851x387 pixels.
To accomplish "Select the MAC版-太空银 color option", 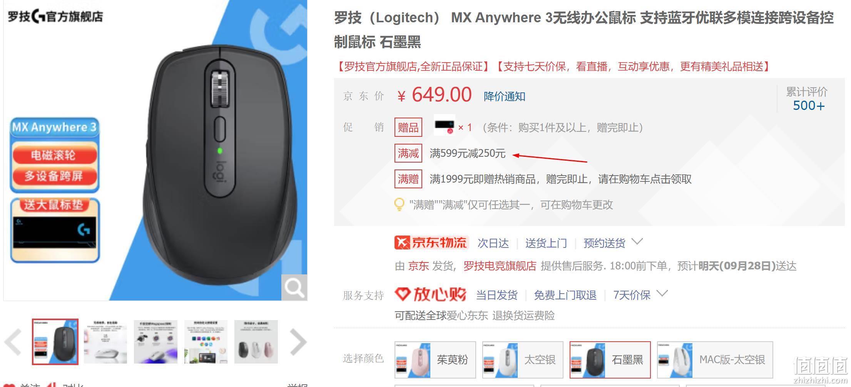I will pos(715,360).
